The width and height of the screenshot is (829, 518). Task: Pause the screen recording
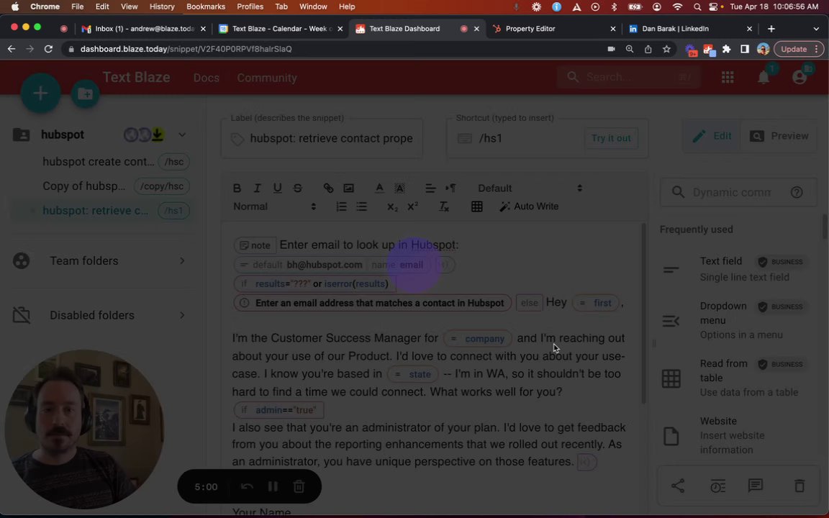coord(273,486)
